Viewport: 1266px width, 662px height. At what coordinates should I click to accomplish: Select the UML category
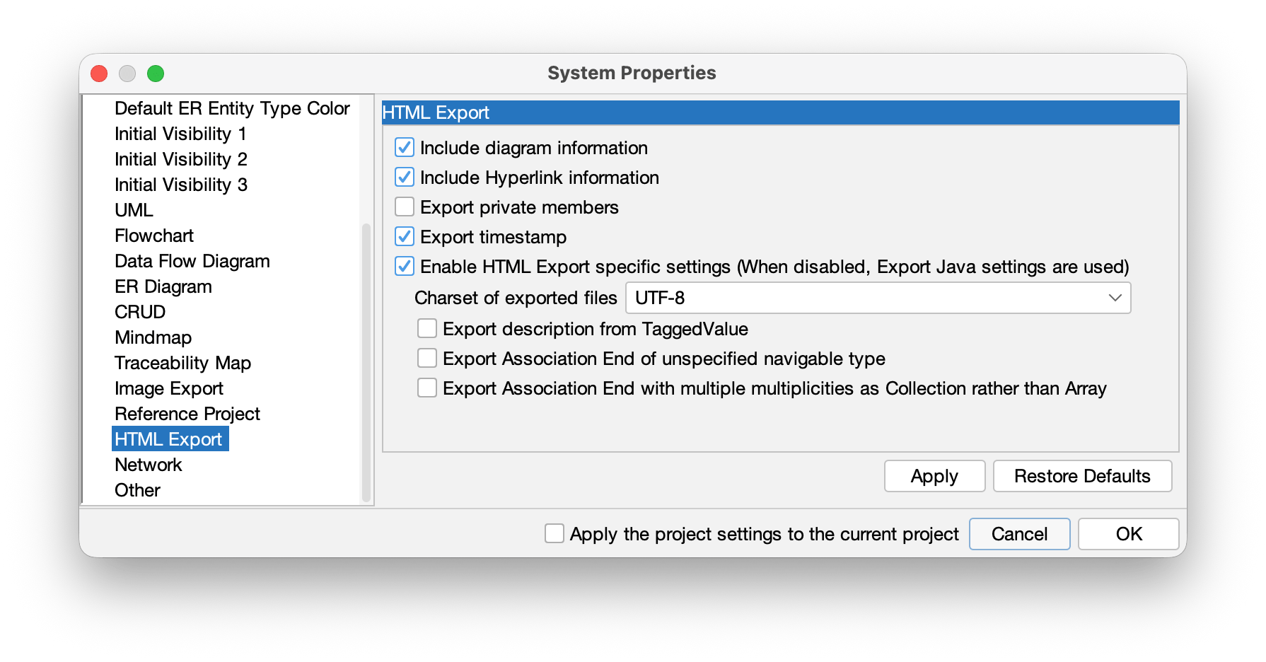134,210
